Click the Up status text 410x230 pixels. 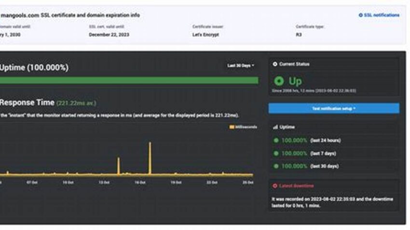[x=295, y=81]
